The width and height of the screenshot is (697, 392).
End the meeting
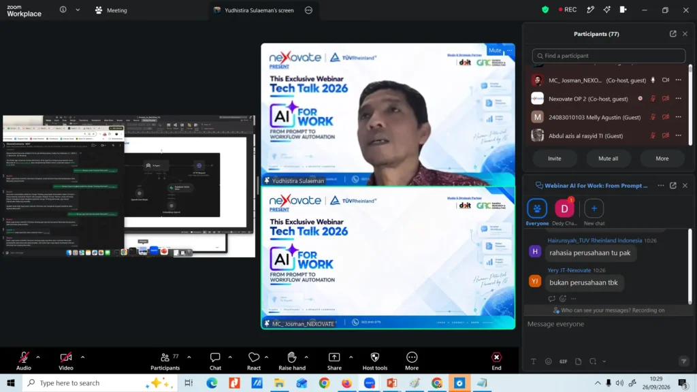pos(496,361)
